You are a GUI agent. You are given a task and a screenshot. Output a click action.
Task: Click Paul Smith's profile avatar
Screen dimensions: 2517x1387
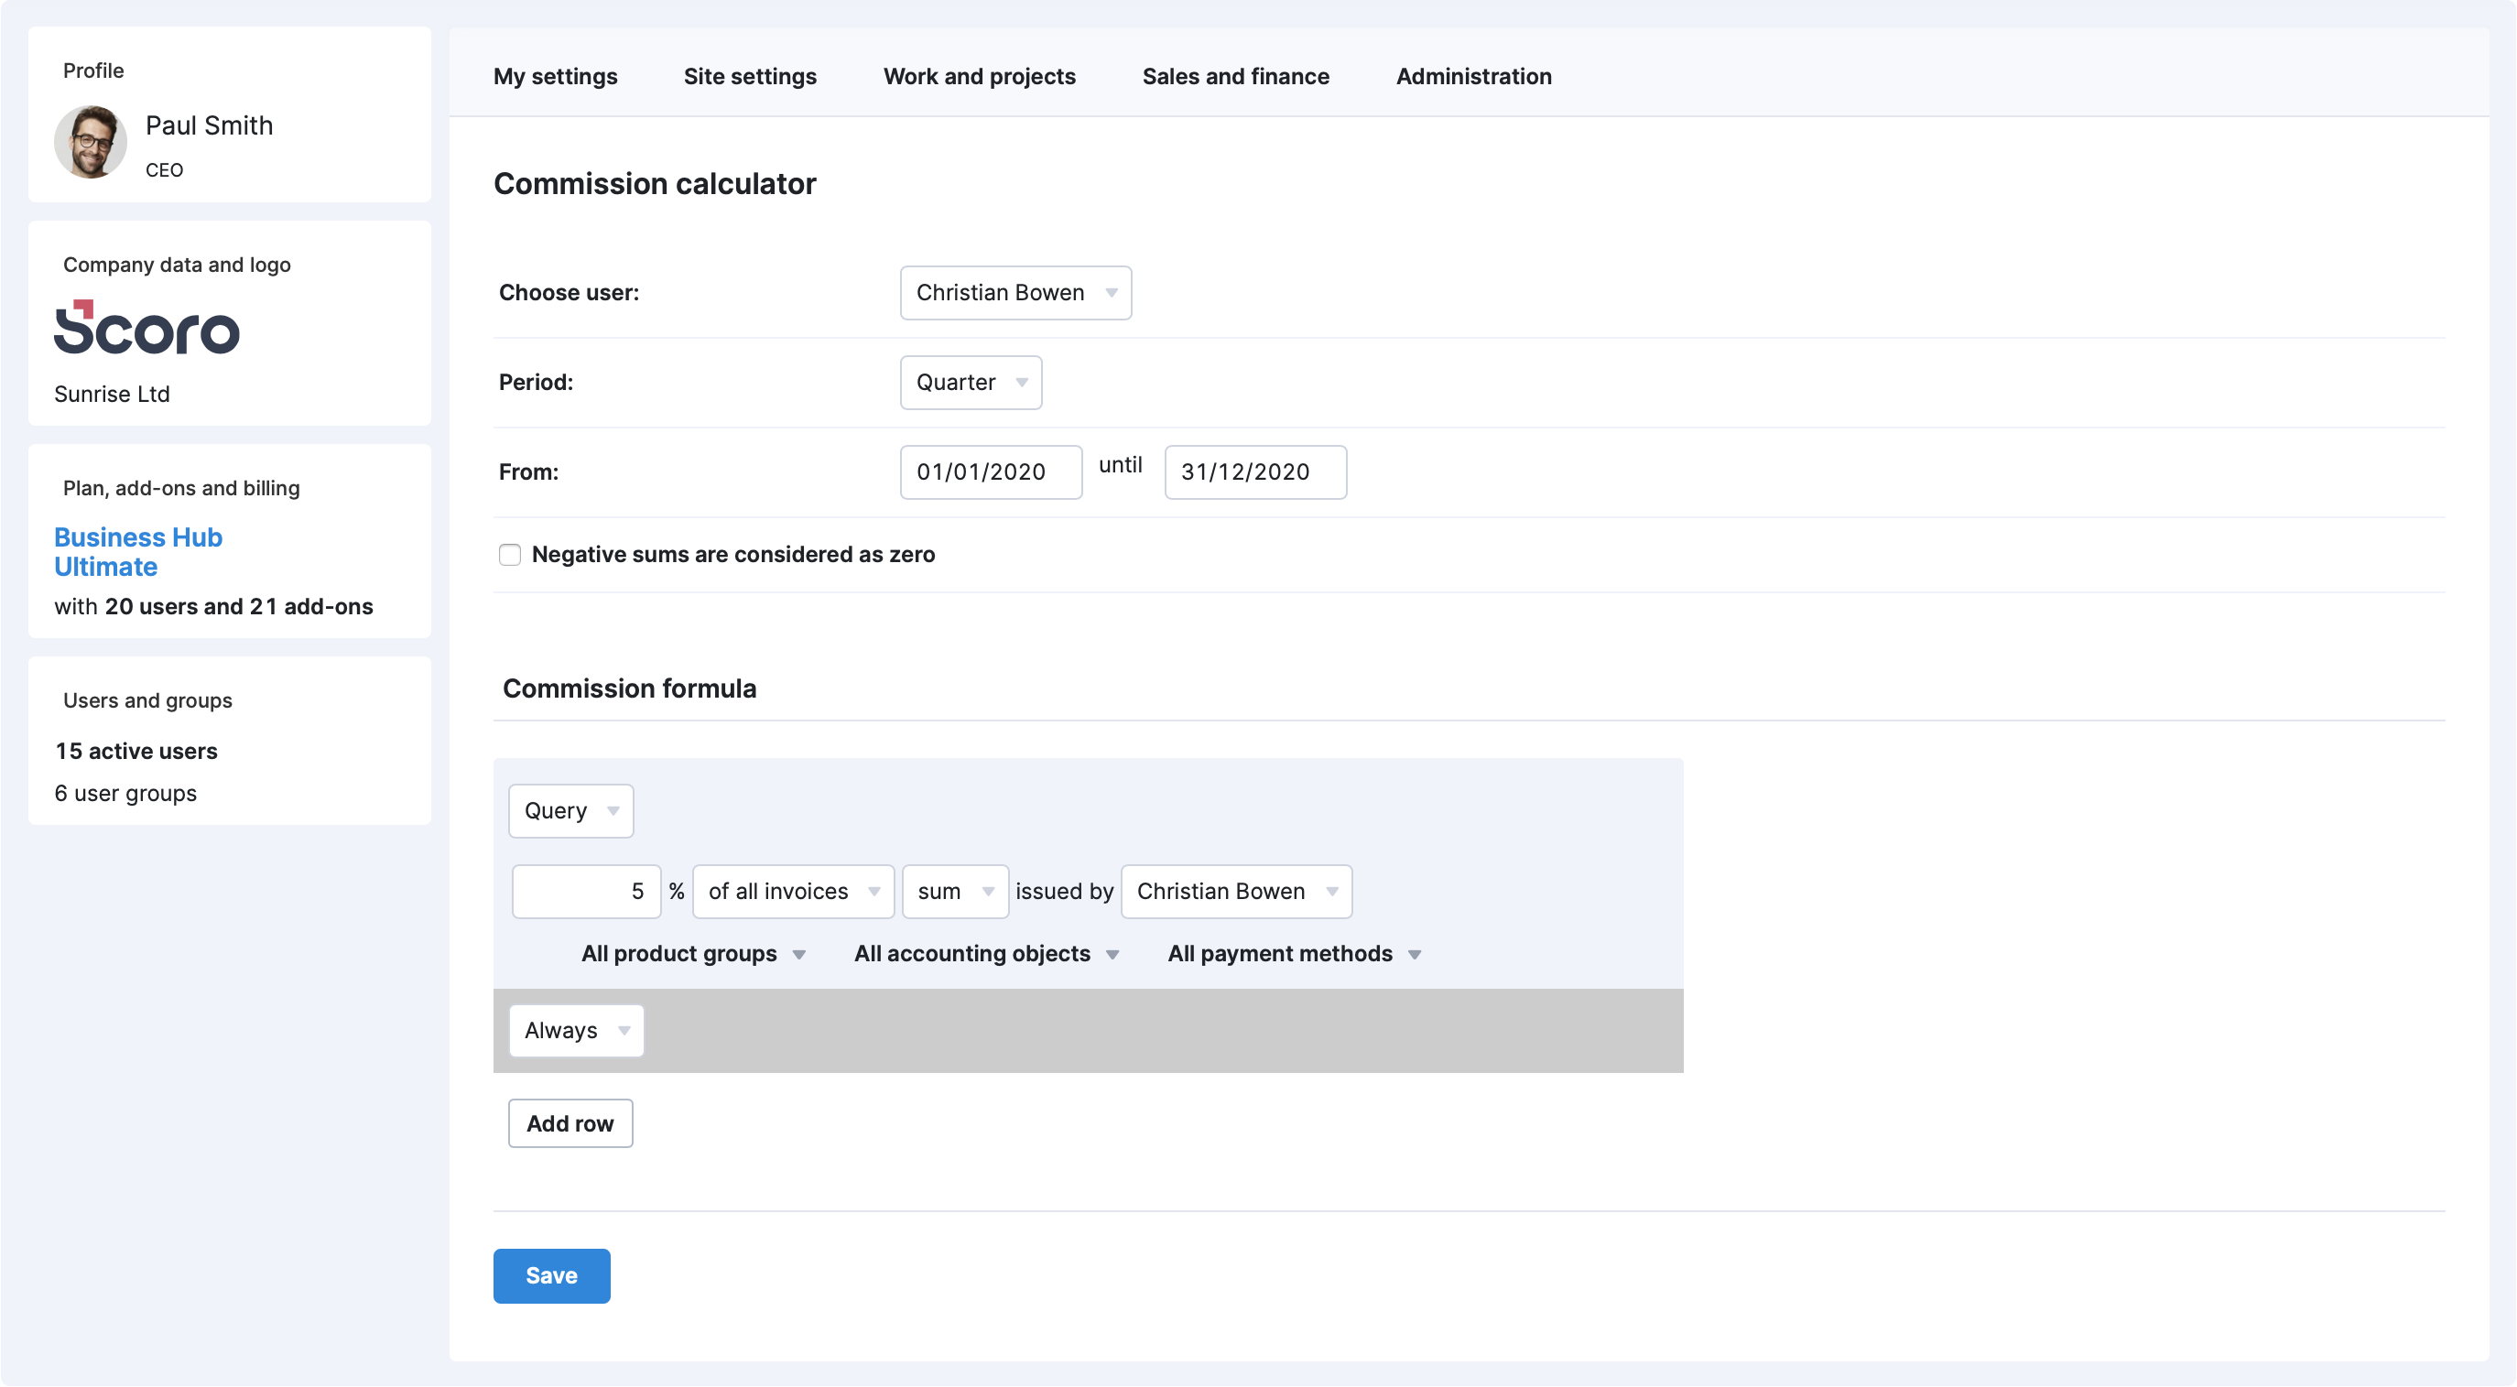click(x=90, y=142)
